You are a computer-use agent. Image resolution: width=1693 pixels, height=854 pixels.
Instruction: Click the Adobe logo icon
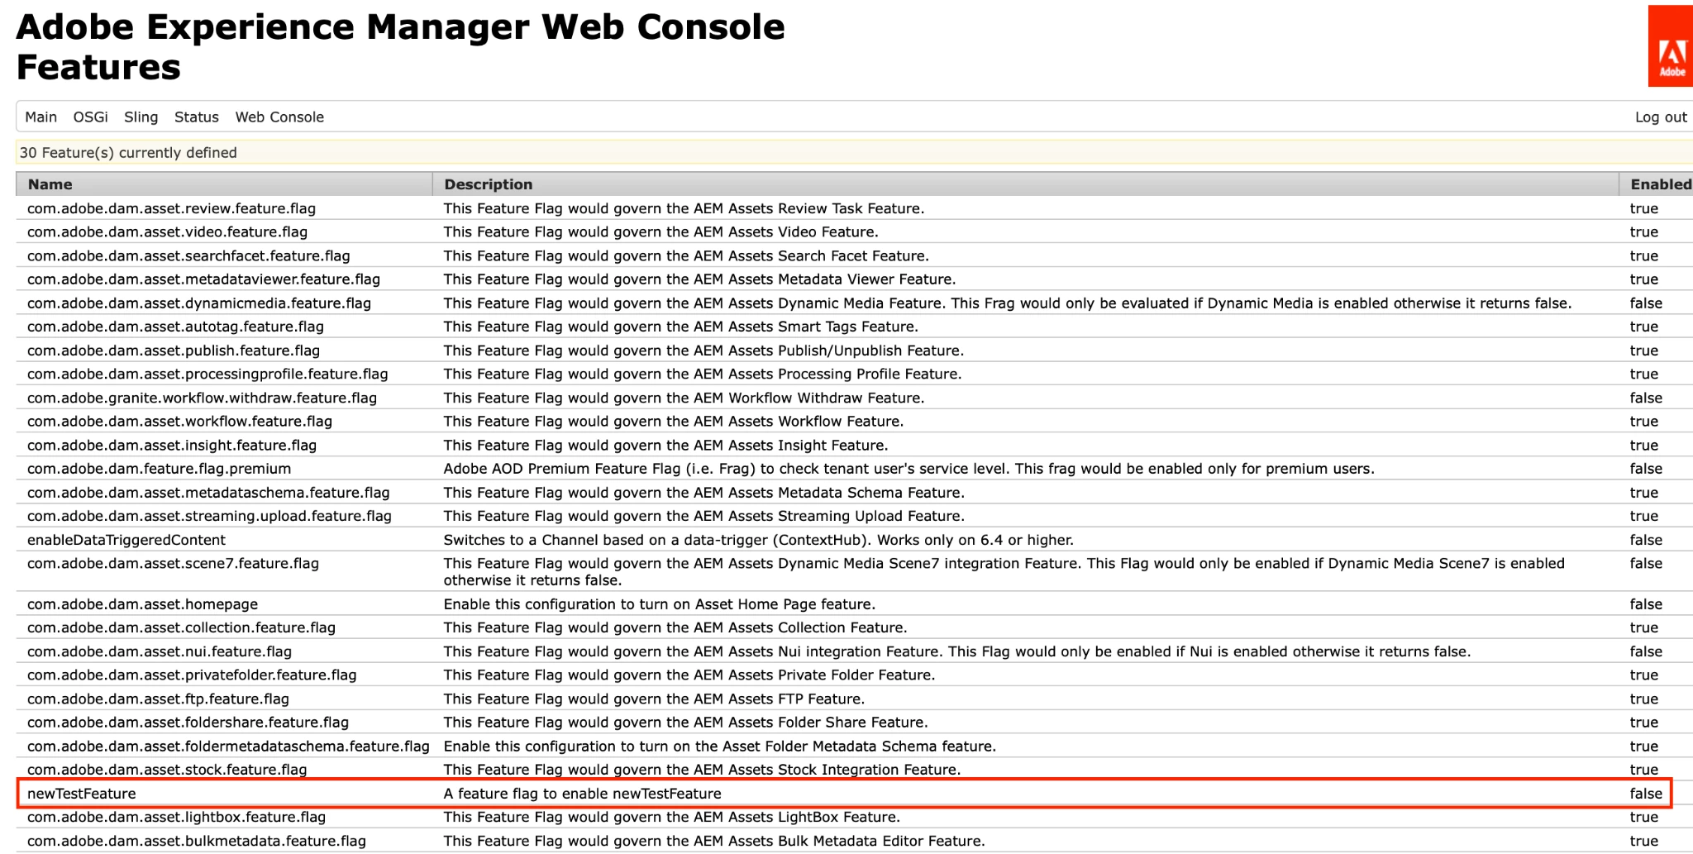click(x=1670, y=46)
